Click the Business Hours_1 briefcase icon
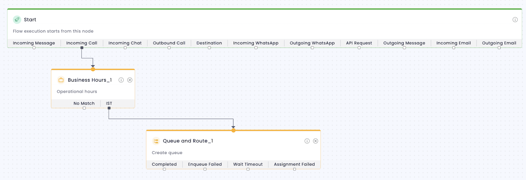The width and height of the screenshot is (526, 180). point(61,80)
